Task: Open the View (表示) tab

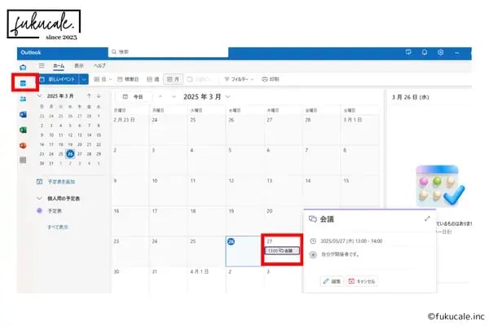Action: coord(79,66)
